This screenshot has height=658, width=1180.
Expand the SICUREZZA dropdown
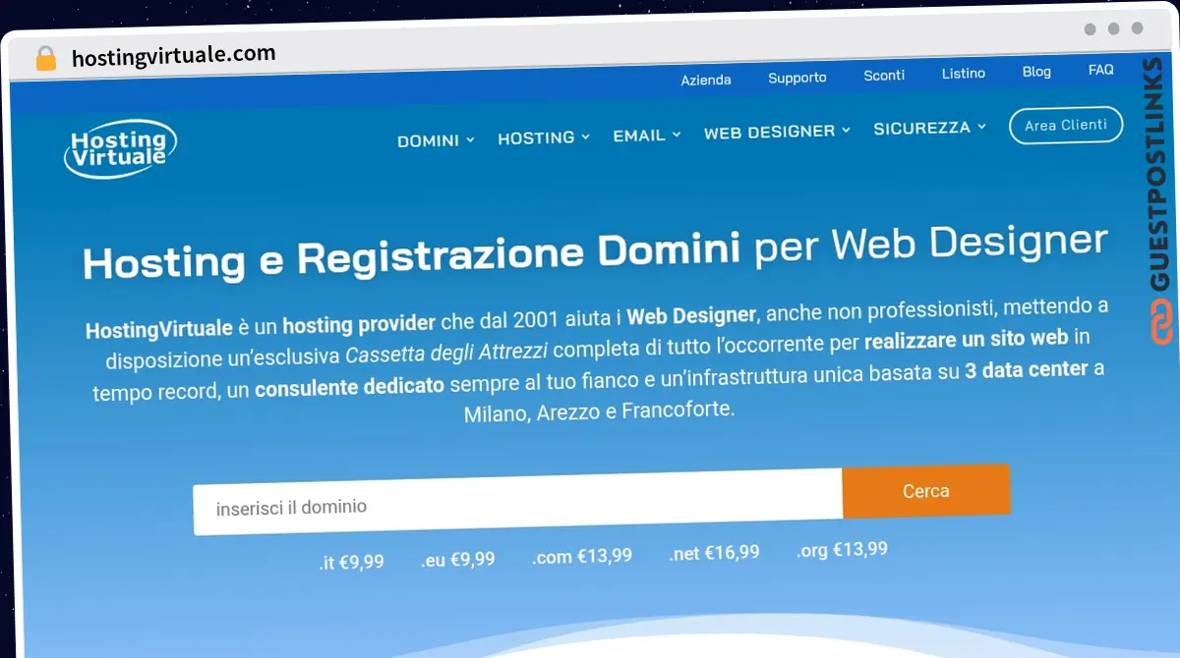pos(924,127)
